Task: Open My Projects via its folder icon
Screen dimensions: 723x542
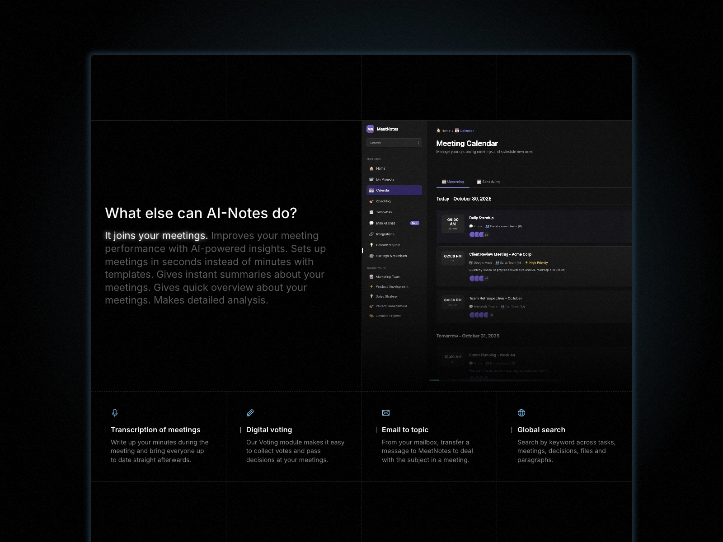Action: point(371,179)
